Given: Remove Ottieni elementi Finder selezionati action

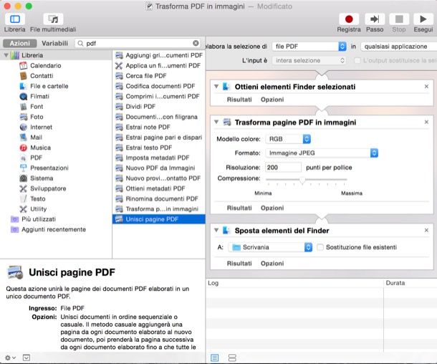Looking at the screenshot, I should coord(426,87).
